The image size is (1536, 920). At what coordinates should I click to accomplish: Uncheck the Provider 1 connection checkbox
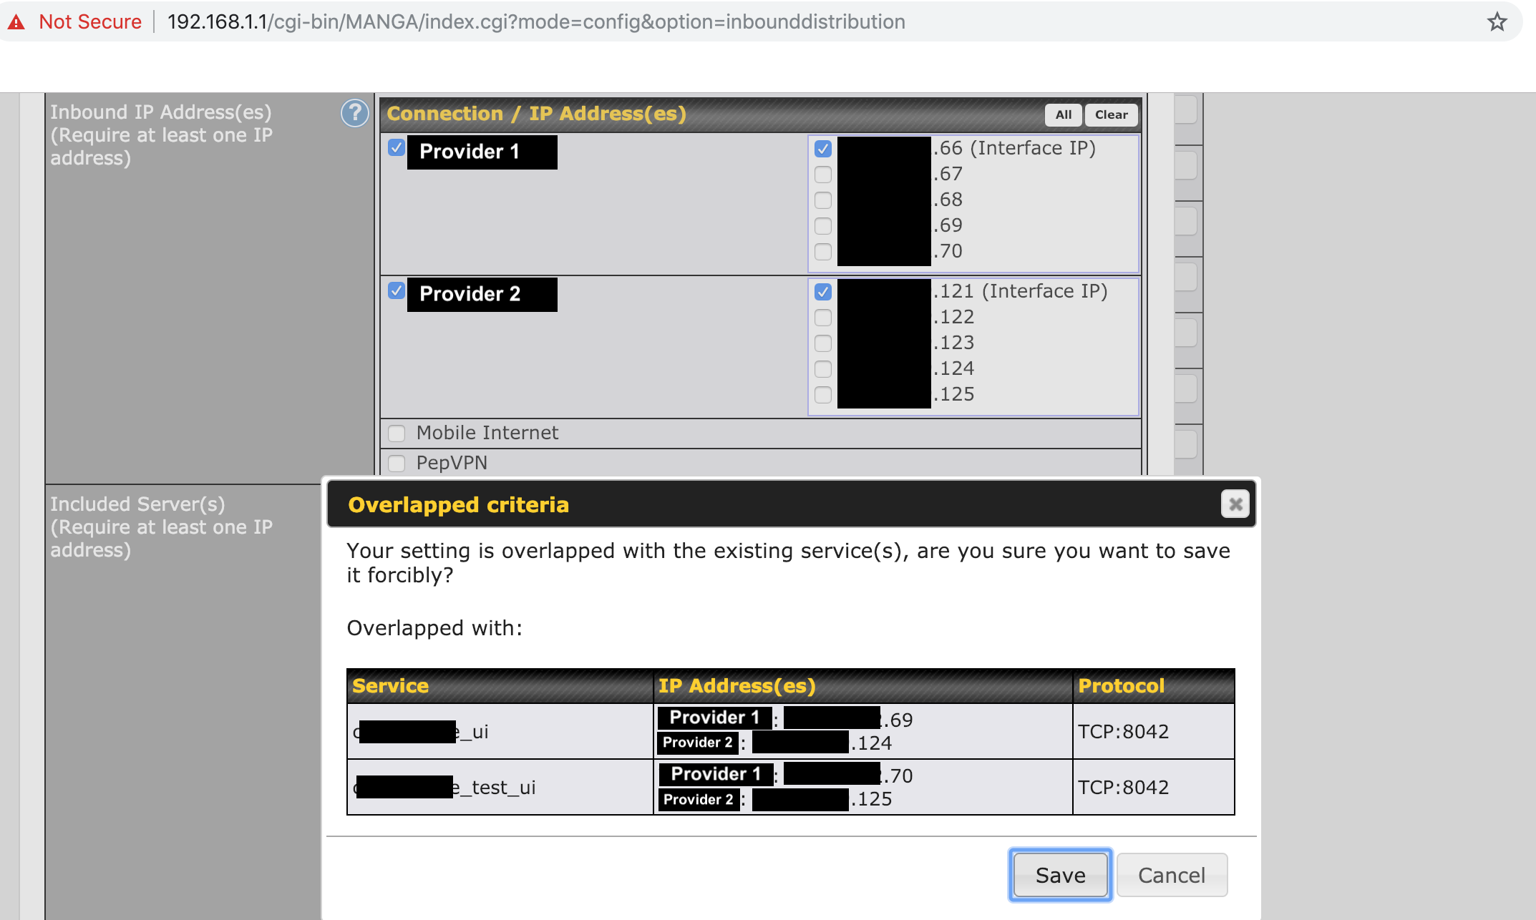(x=397, y=148)
